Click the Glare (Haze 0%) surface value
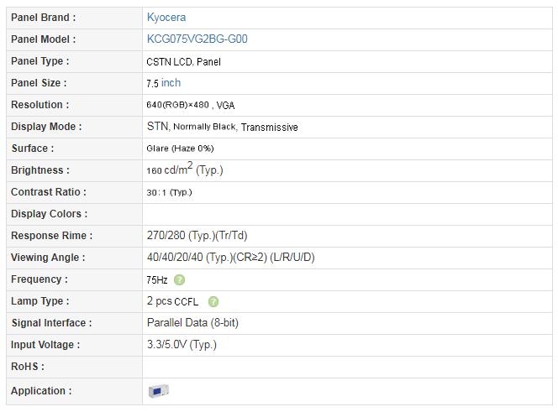 click(x=180, y=149)
